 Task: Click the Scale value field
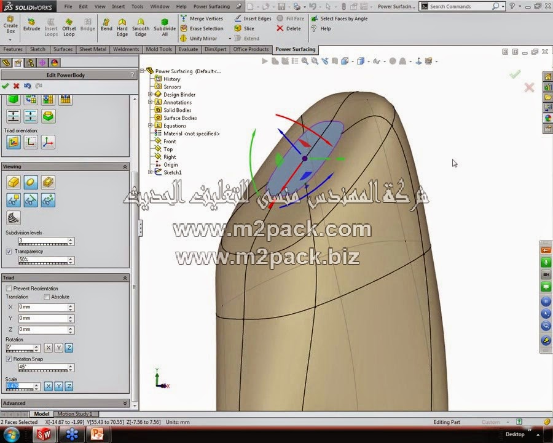pyautogui.click(x=20, y=386)
